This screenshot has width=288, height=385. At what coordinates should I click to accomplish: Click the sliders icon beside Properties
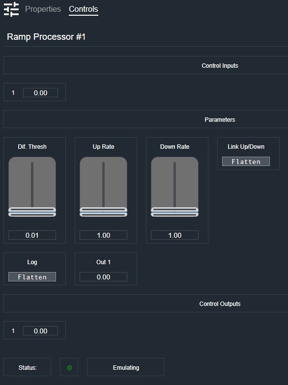pos(11,9)
